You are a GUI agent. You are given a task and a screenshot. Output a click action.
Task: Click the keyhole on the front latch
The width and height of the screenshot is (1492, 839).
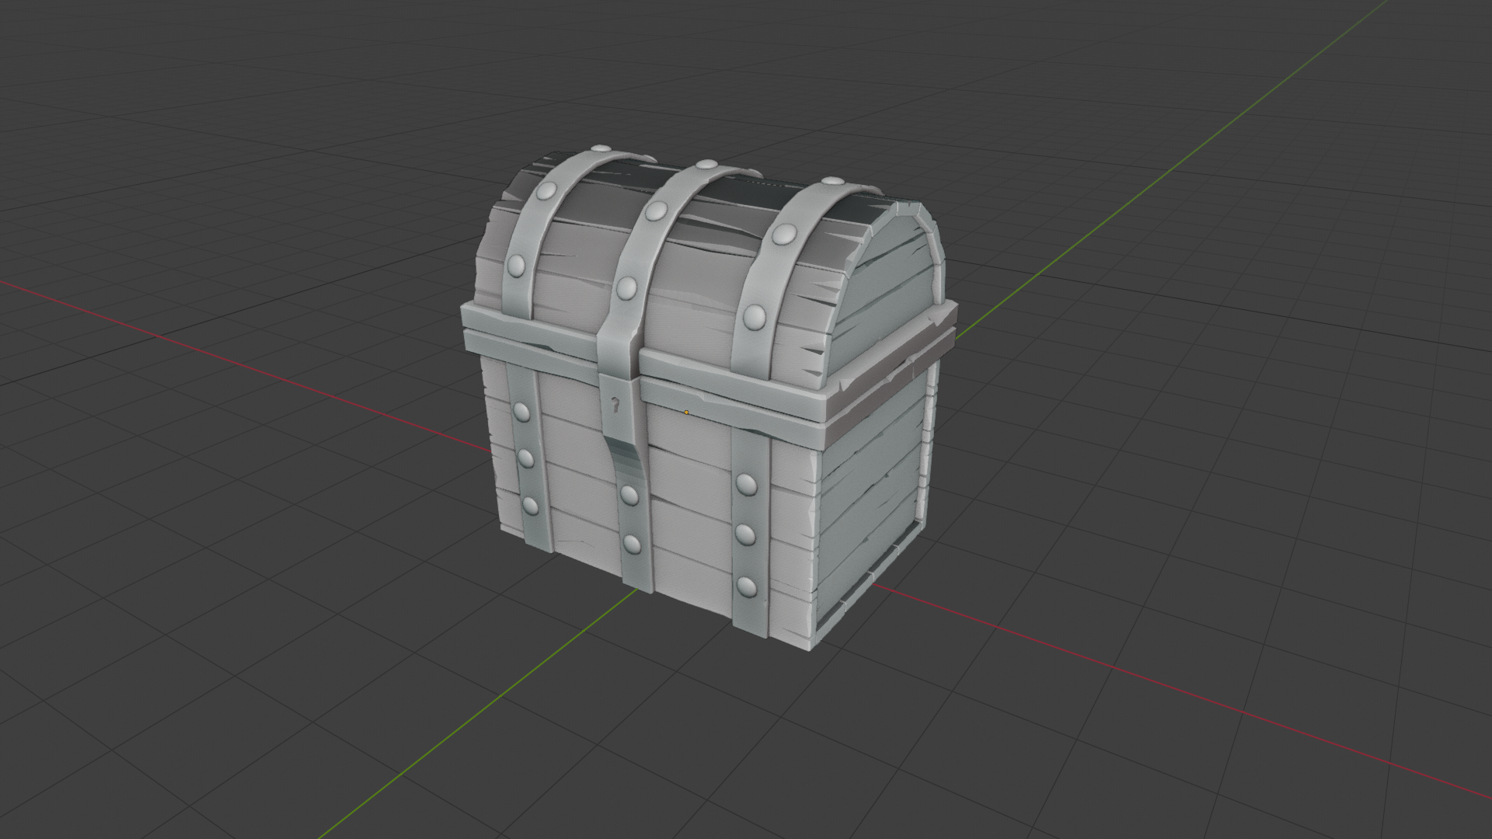(x=615, y=404)
